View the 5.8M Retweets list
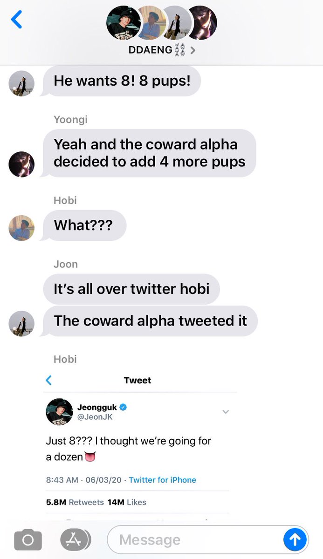Screen dimensions: 323x559 pyautogui.click(x=75, y=502)
